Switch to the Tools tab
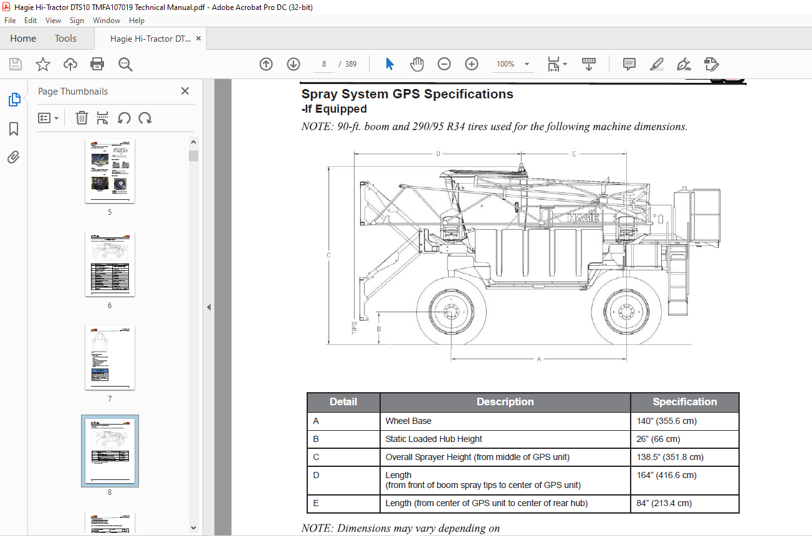Image resolution: width=812 pixels, height=536 pixels. [x=65, y=39]
